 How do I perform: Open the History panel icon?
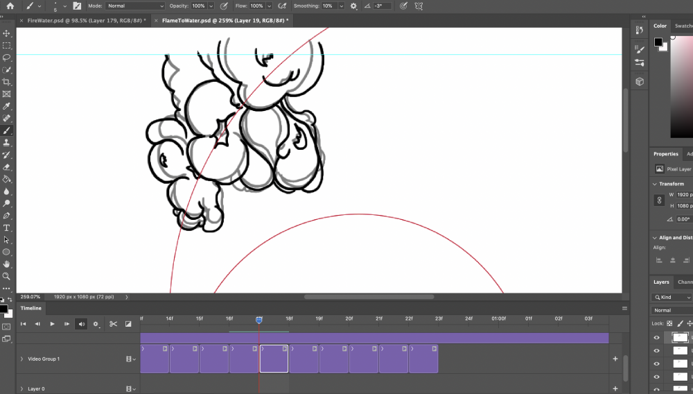point(640,30)
